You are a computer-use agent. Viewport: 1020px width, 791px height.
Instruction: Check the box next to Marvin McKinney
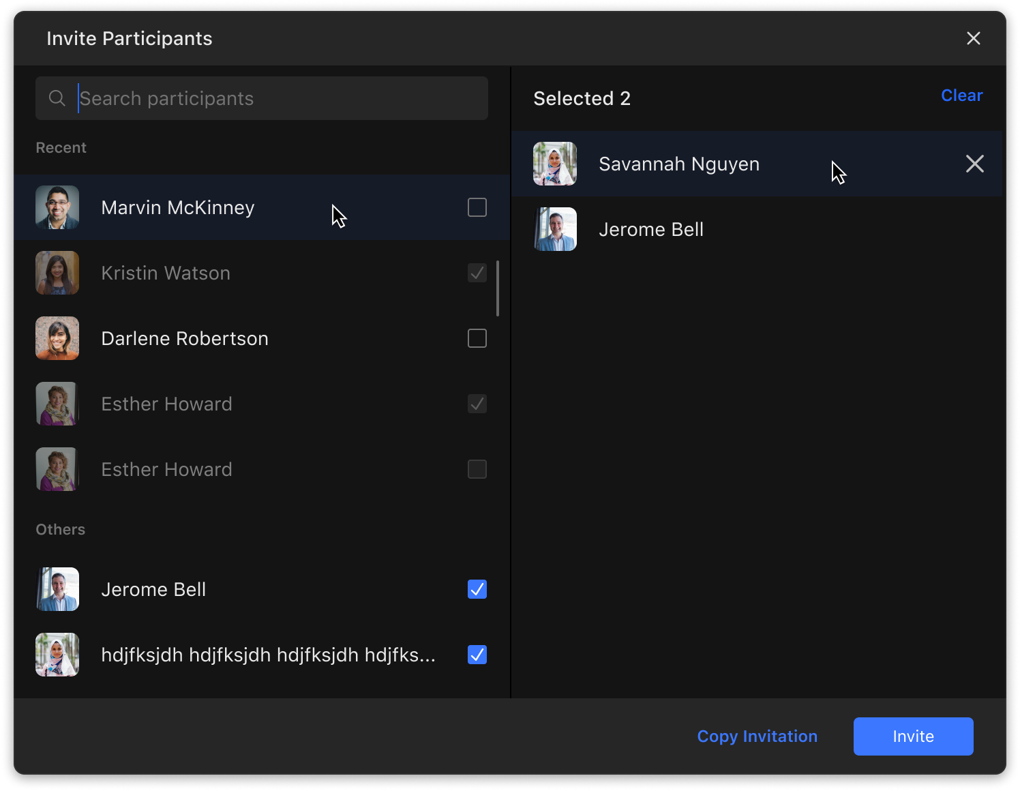pyautogui.click(x=477, y=207)
